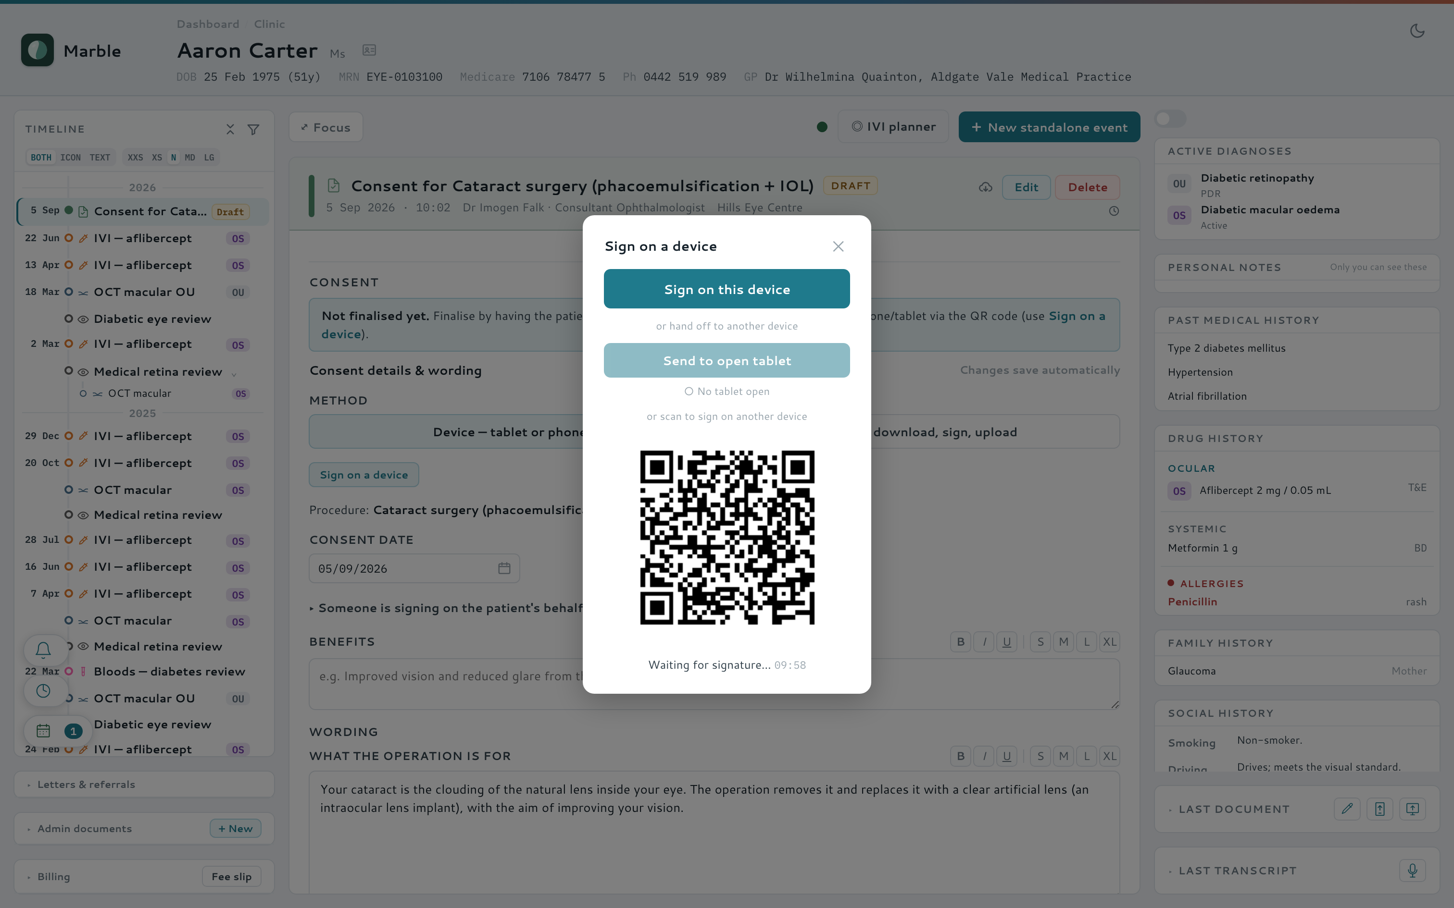Open the version history clock icon under Delete
1454x908 pixels.
coord(1114,211)
